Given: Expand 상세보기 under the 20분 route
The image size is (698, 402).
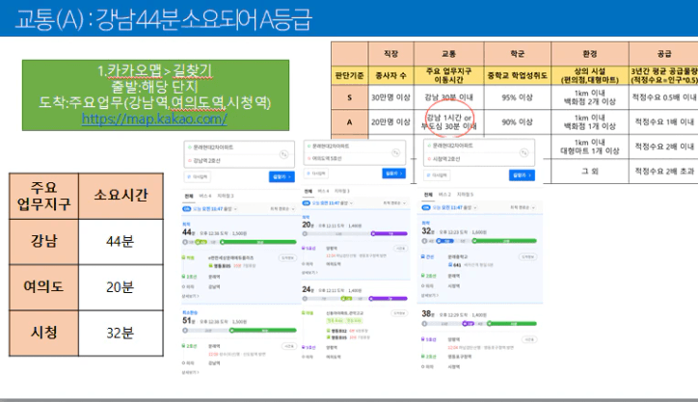Looking at the screenshot, I should click(309, 273).
